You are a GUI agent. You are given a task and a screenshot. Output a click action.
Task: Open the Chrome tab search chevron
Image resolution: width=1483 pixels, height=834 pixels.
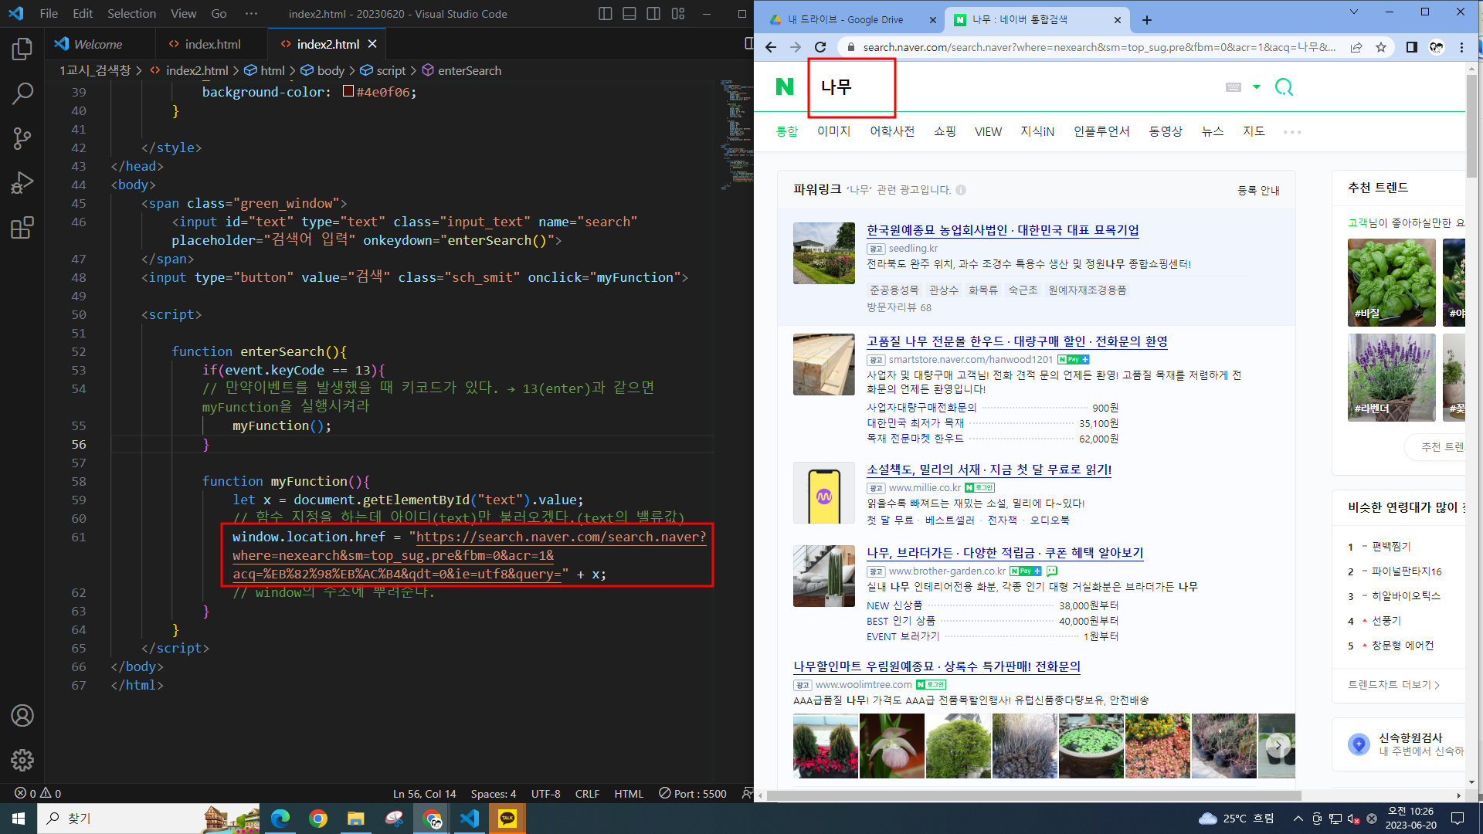pos(1353,12)
